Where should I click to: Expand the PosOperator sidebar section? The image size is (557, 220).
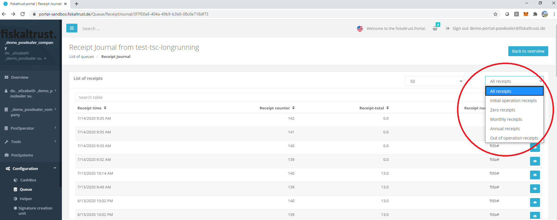tap(55, 128)
